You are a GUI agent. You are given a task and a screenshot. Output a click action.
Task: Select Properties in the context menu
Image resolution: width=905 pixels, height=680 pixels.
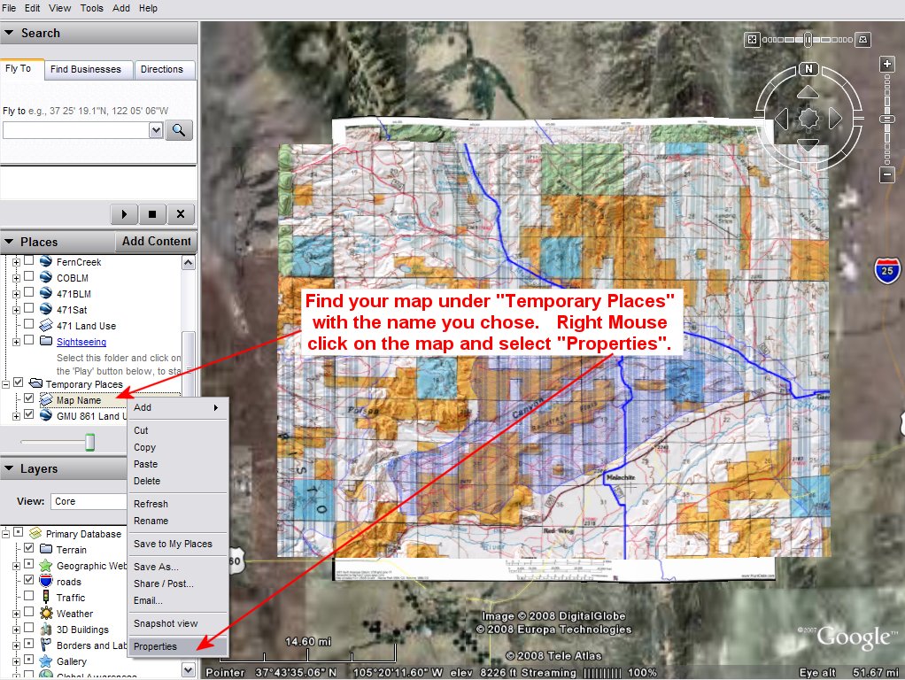[x=178, y=646]
